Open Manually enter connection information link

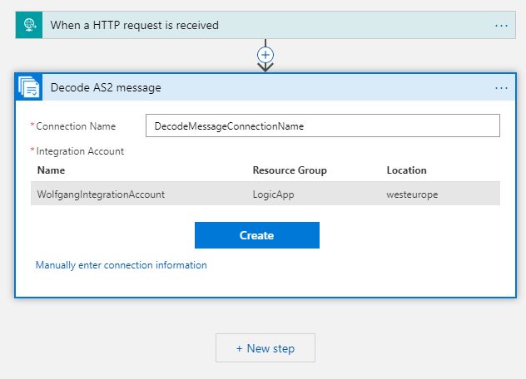[122, 265]
